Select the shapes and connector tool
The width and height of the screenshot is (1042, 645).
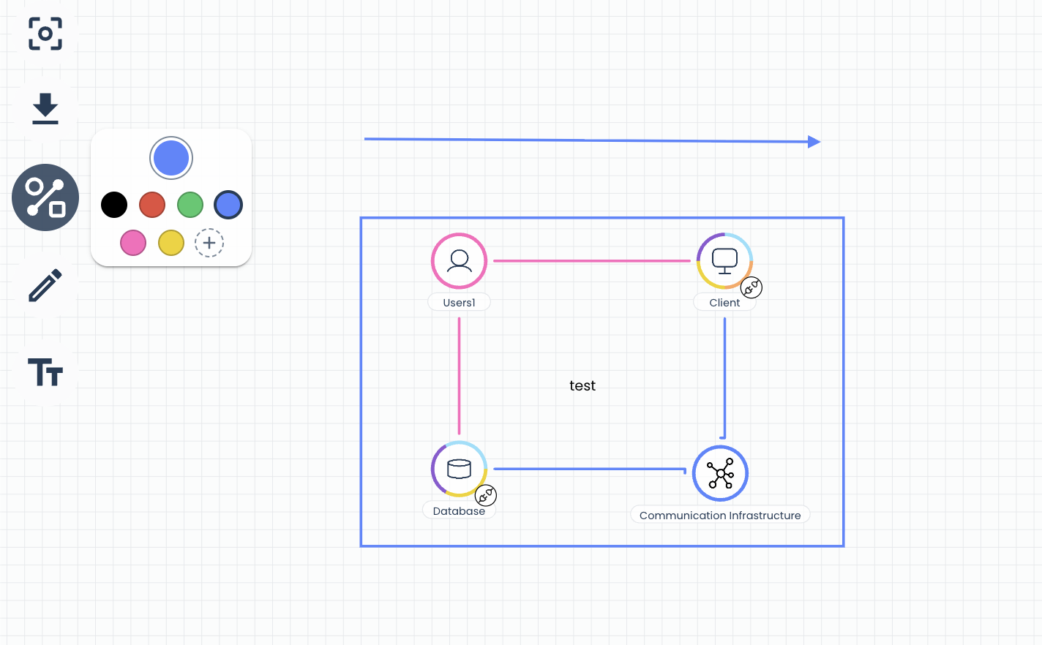pos(45,197)
